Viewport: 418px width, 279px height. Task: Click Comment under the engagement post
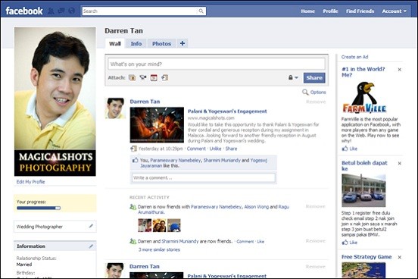[196, 149]
